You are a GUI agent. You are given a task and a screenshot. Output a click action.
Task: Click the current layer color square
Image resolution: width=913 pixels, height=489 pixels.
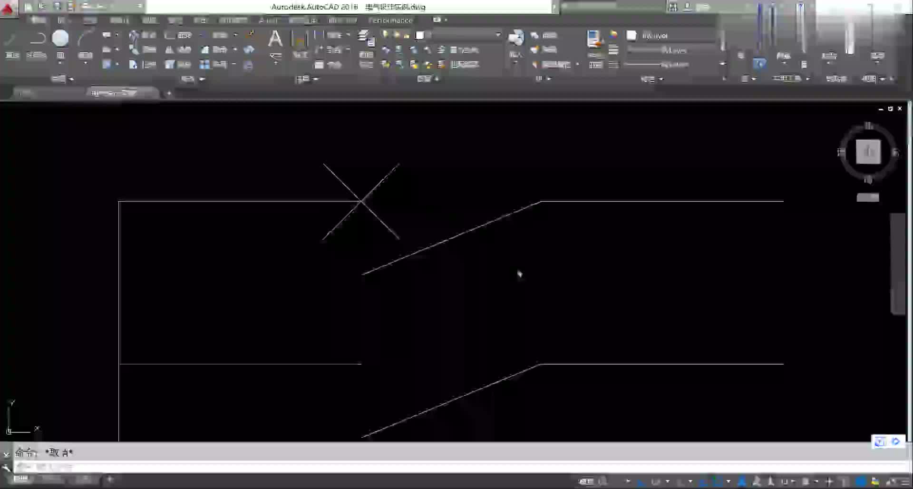click(x=419, y=35)
